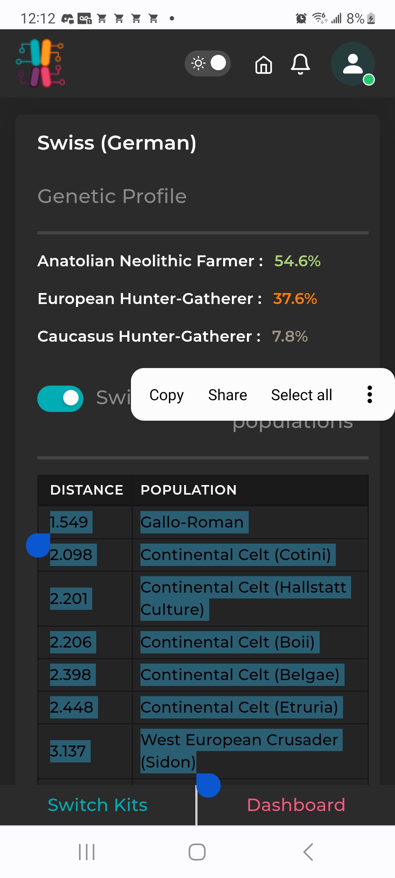Grab the upper blue selection handle
The width and height of the screenshot is (395, 878).
click(38, 545)
